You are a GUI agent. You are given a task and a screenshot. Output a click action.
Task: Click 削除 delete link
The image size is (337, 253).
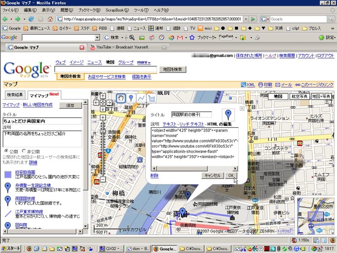(x=154, y=175)
